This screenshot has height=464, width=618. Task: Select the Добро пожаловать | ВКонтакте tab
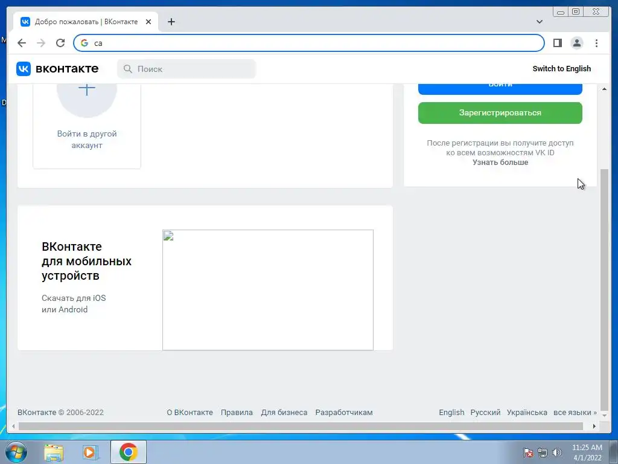tap(86, 22)
